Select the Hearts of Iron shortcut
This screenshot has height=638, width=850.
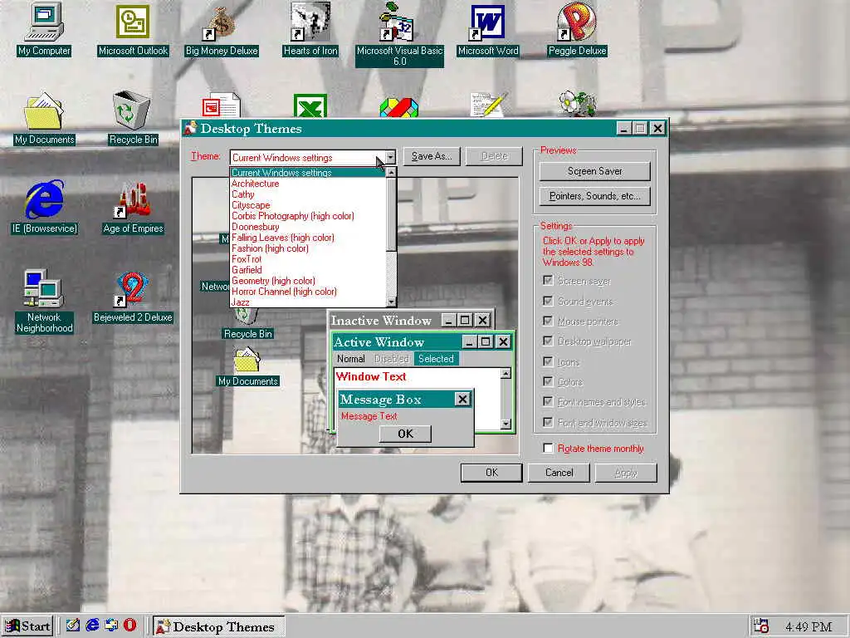[310, 29]
